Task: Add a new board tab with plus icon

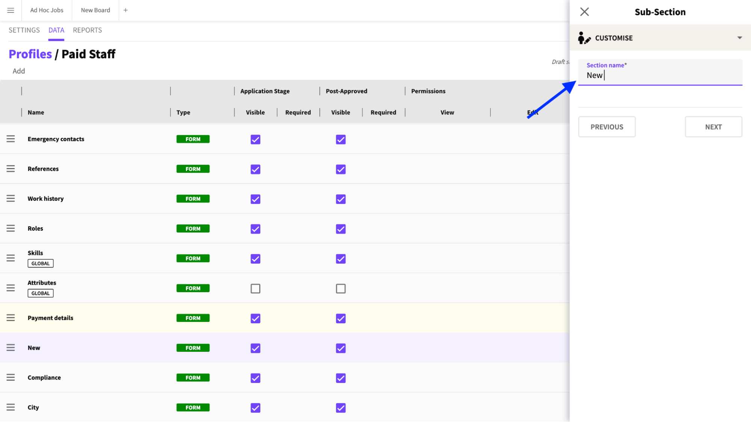Action: (x=125, y=10)
